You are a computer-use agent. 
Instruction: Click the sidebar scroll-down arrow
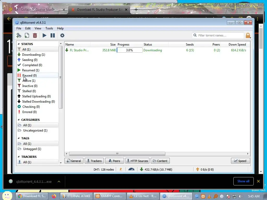[x=61, y=163]
